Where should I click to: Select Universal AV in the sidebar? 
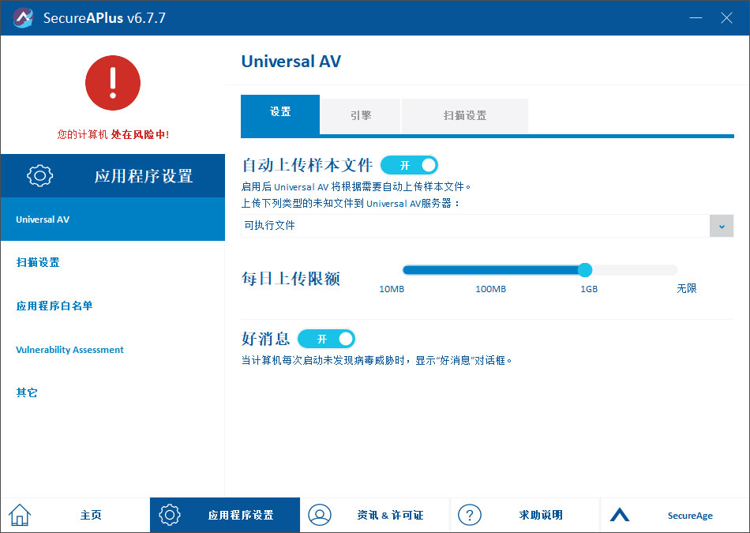tap(113, 220)
